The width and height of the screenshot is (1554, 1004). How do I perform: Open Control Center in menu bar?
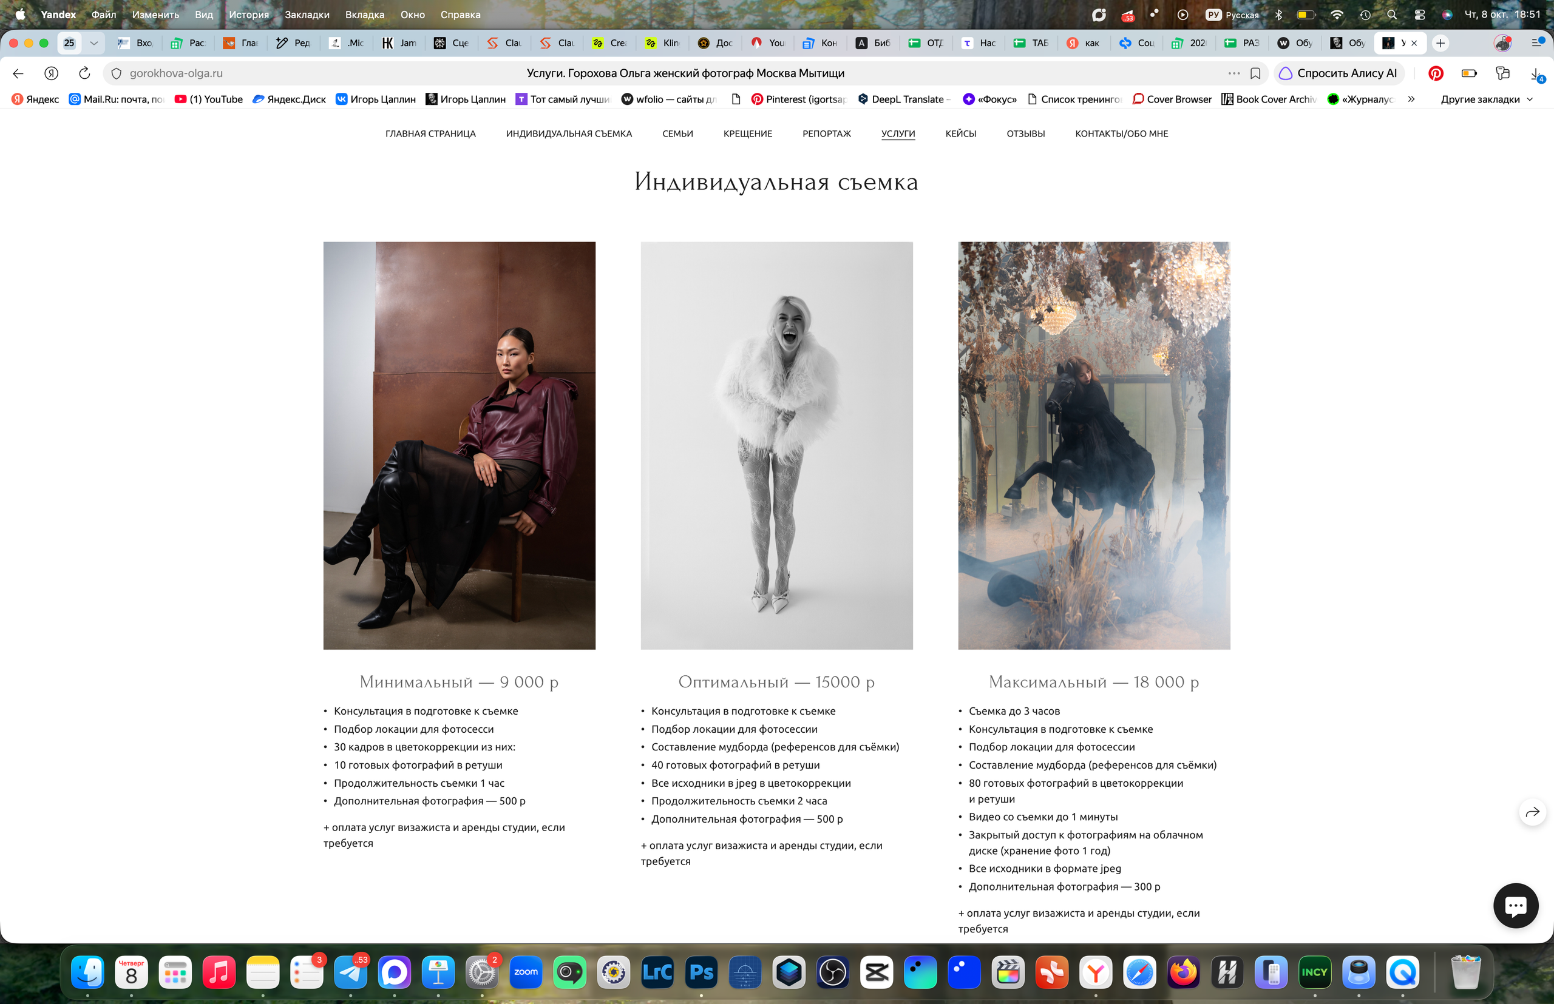coord(1420,15)
